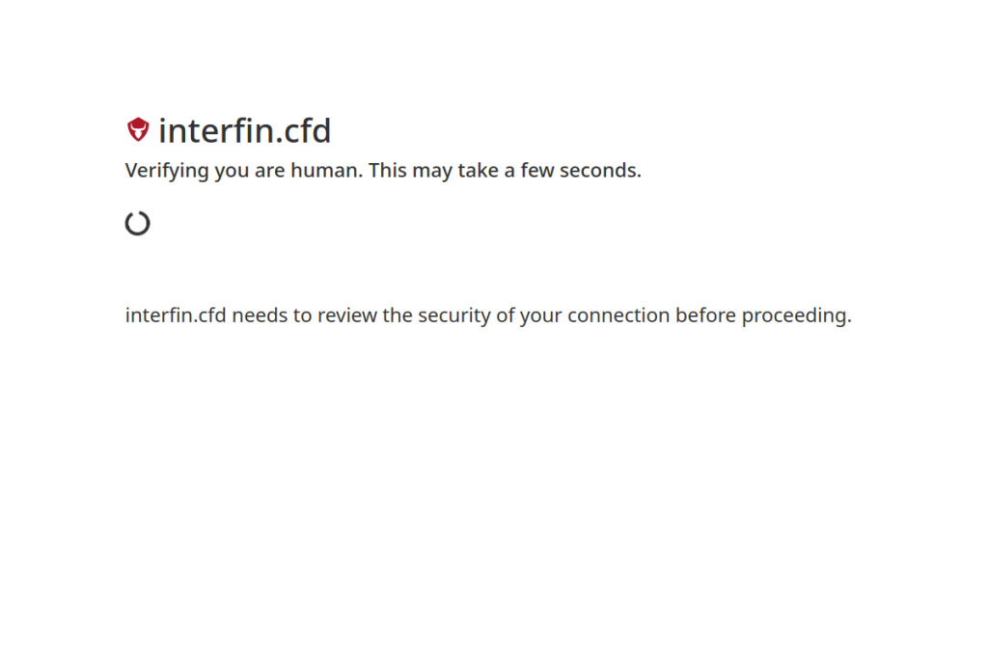This screenshot has height=659, width=988.
Task: Click the word "take" in the subtitle
Action: click(476, 171)
